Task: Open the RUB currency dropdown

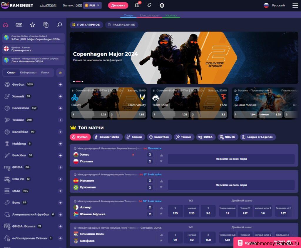Action: [92, 5]
